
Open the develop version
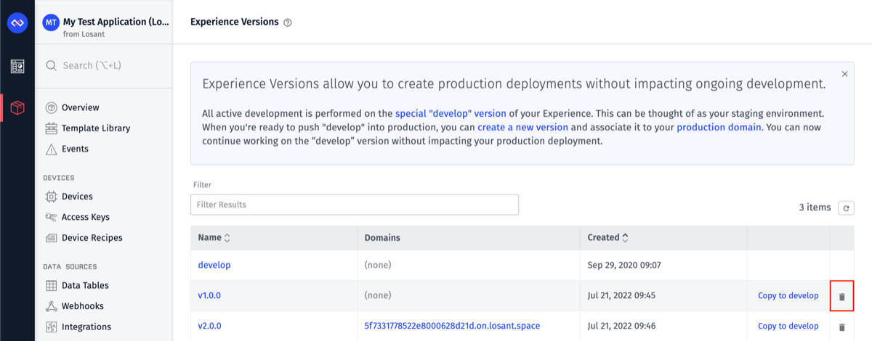tap(214, 266)
